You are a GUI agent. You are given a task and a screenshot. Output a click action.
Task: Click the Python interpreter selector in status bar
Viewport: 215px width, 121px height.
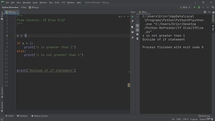tap(205, 119)
